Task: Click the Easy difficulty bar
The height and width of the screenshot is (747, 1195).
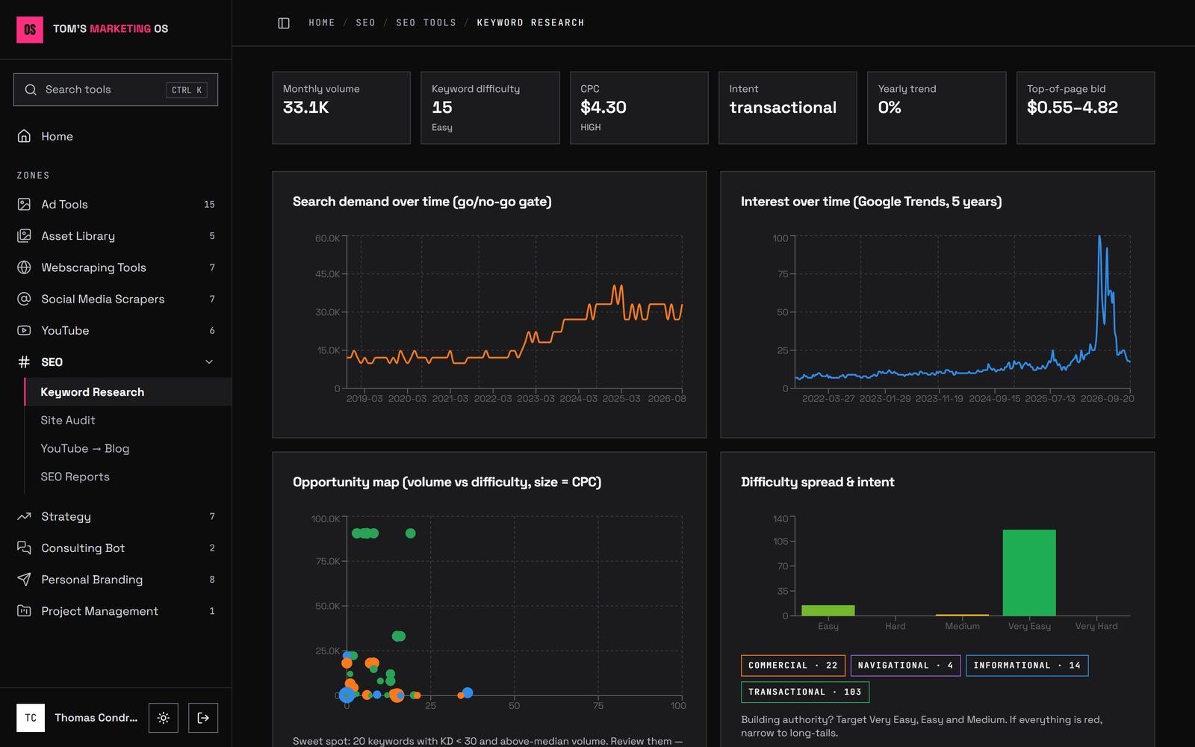Action: click(828, 610)
